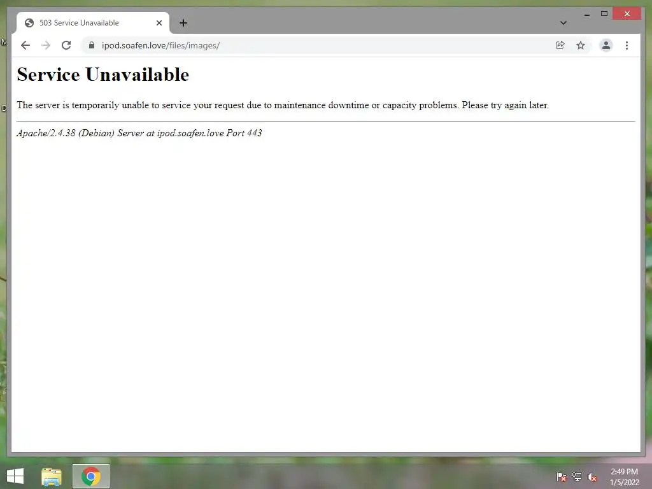Expand the tab search dropdown arrow
Viewport: 652px width, 489px height.
tap(563, 23)
